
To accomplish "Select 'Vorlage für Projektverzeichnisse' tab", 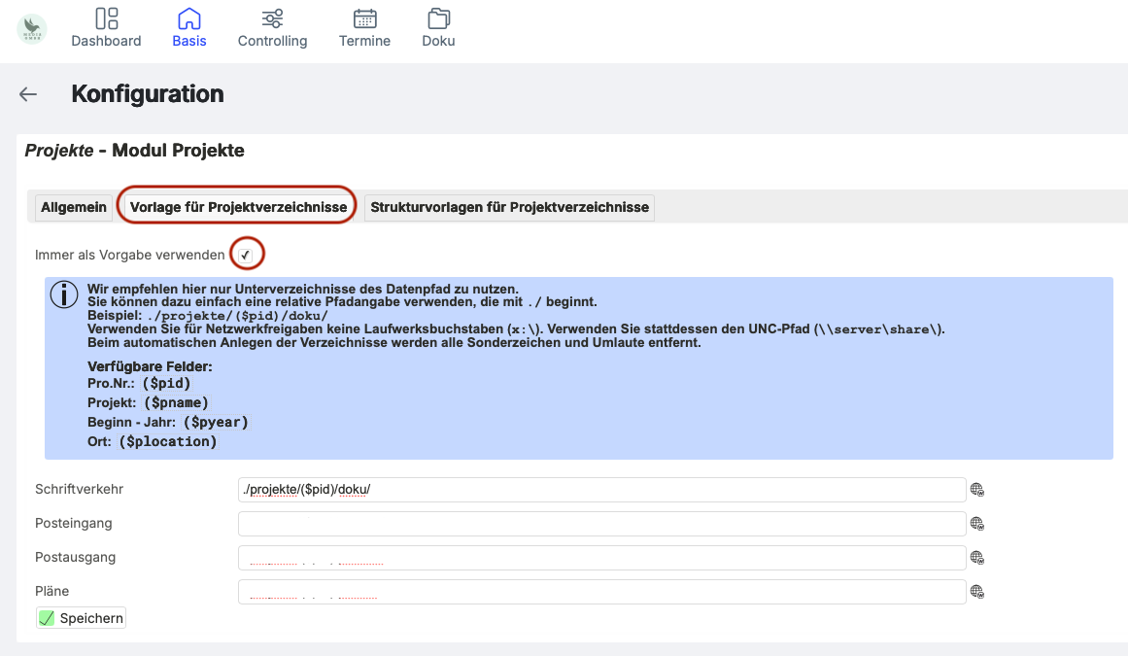I will pyautogui.click(x=238, y=207).
